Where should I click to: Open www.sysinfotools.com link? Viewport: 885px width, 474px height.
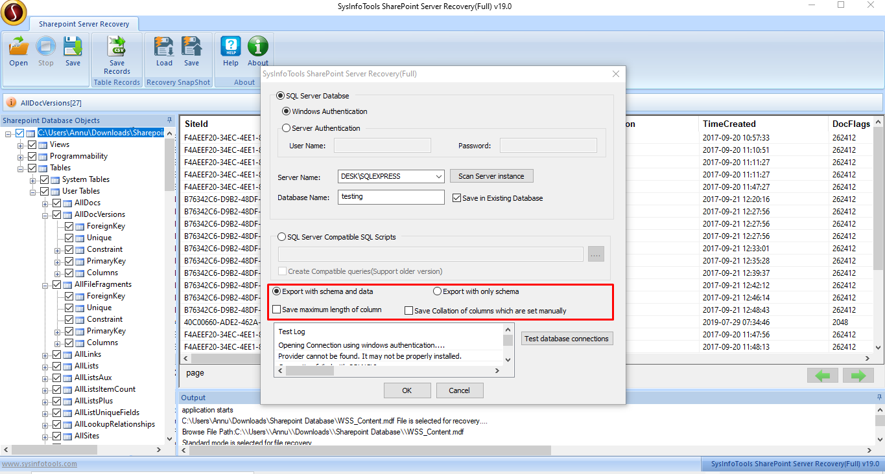[x=39, y=464]
